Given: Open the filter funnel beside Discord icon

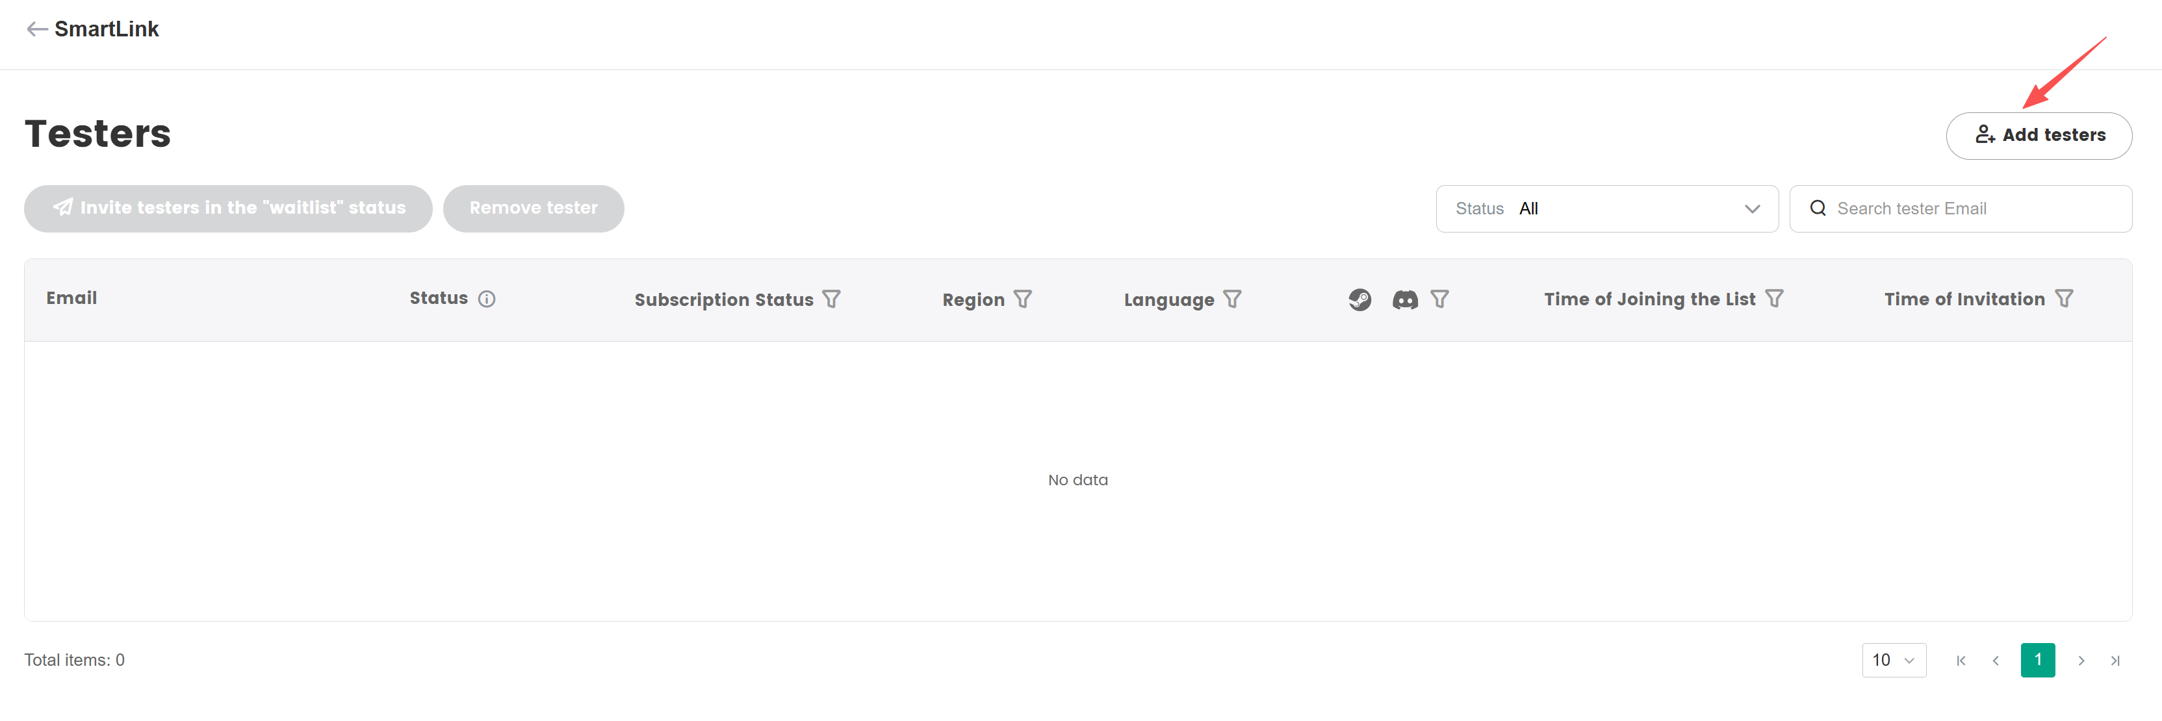Looking at the screenshot, I should pyautogui.click(x=1439, y=299).
